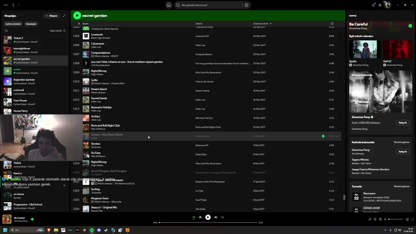Toggle saved check on Scream - Nina Kraviz Remix
The width and height of the screenshot is (416, 234).
pyautogui.click(x=323, y=136)
